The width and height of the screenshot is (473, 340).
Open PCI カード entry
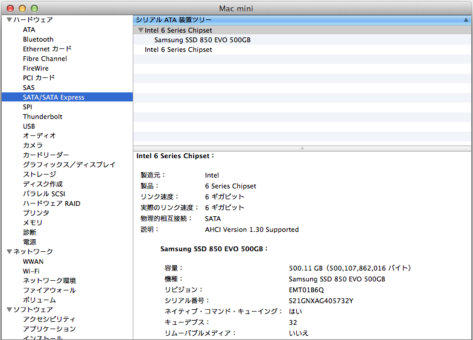click(x=39, y=78)
